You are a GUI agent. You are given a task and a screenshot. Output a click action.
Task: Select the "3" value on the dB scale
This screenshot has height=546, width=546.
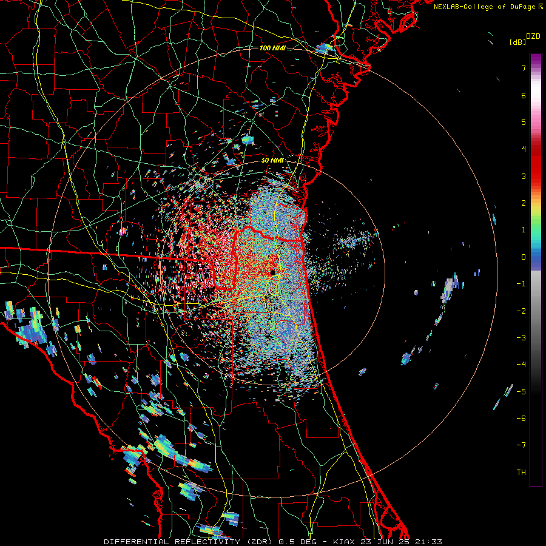[x=524, y=176]
